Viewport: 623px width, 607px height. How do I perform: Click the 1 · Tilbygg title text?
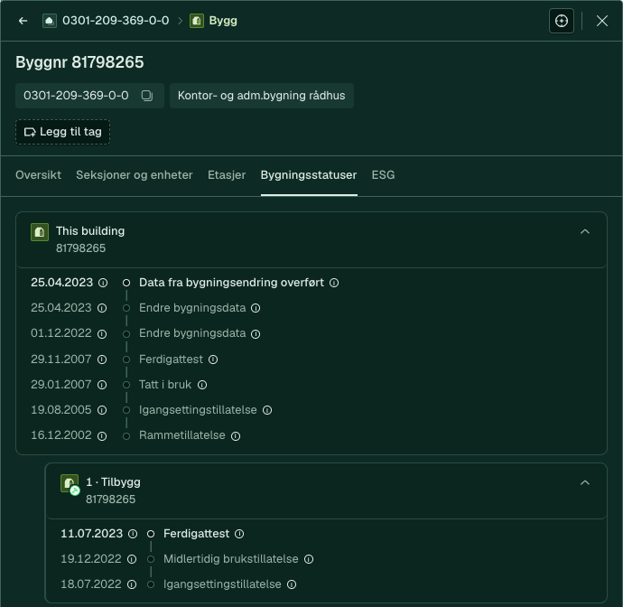[x=113, y=482]
